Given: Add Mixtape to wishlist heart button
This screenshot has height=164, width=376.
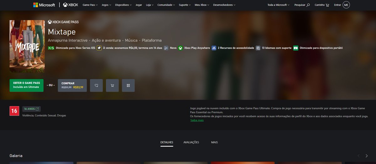Looking at the screenshot, I should point(96,85).
